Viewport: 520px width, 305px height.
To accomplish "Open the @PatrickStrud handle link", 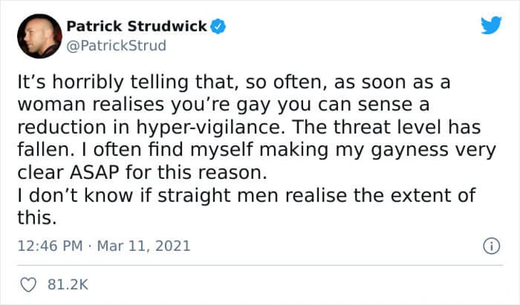I will pyautogui.click(x=116, y=46).
